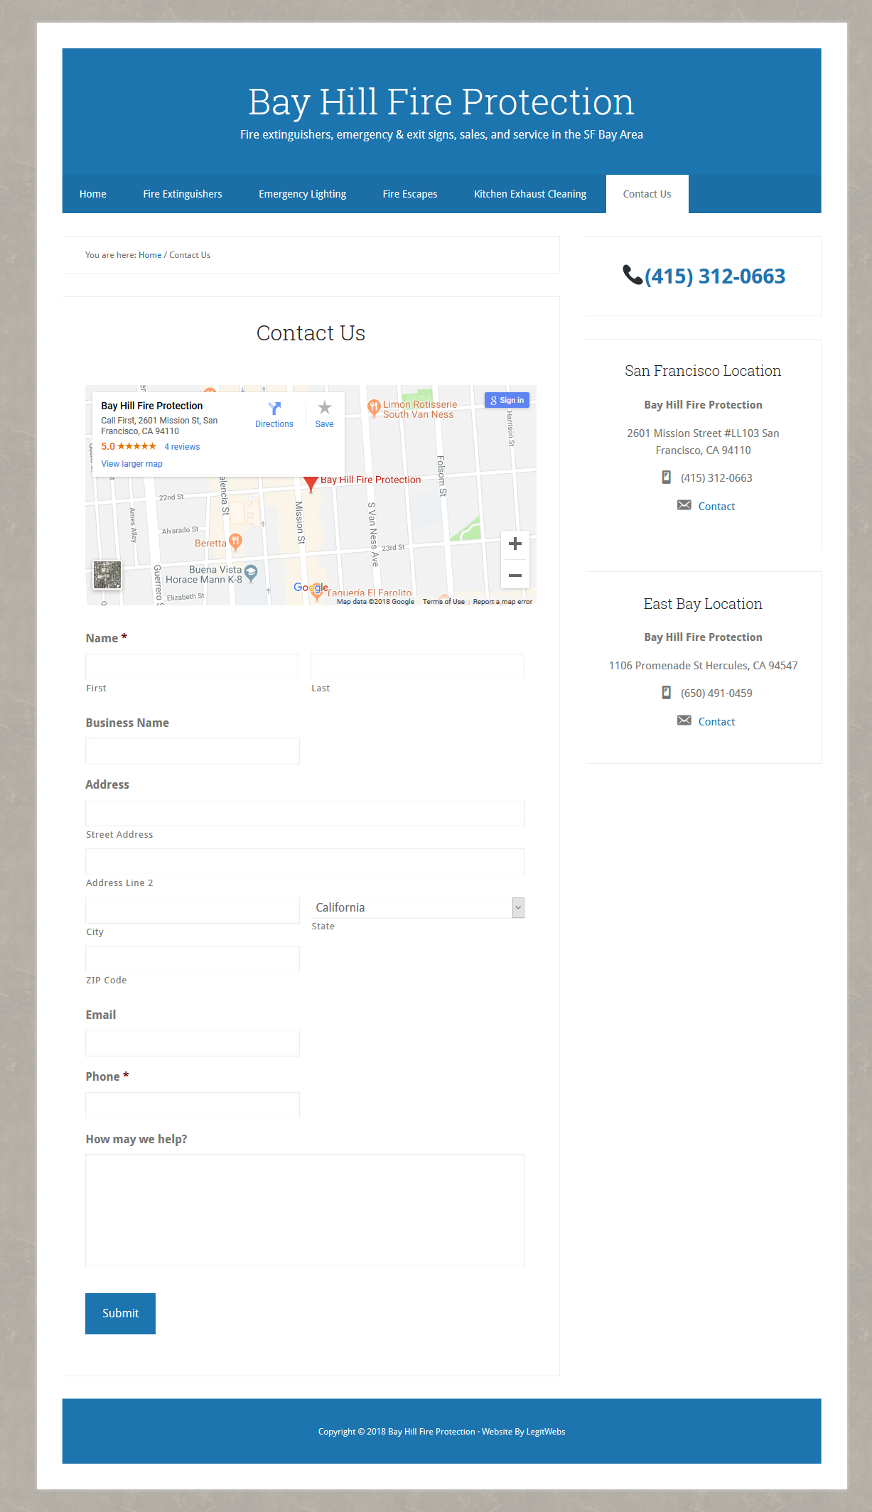Focus the City field
Viewport: 872px width, 1512px height.
[x=192, y=910]
